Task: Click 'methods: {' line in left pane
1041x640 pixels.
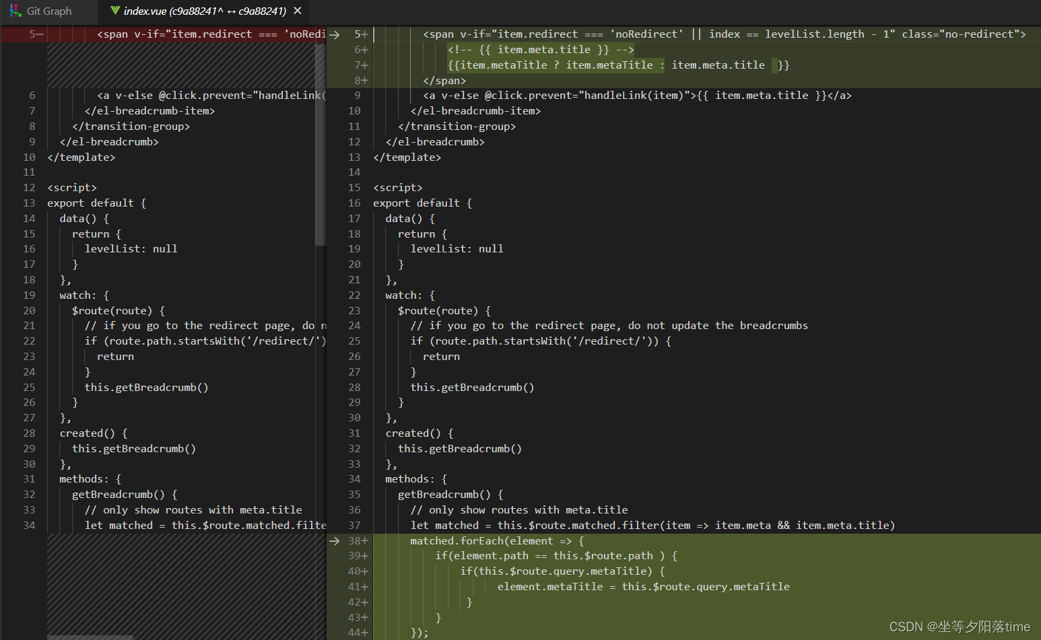Action: pos(90,479)
